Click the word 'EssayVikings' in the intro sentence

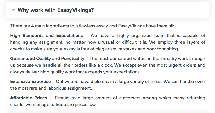(x=131, y=26)
